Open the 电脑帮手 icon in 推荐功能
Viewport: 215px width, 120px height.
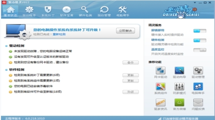point(198,87)
